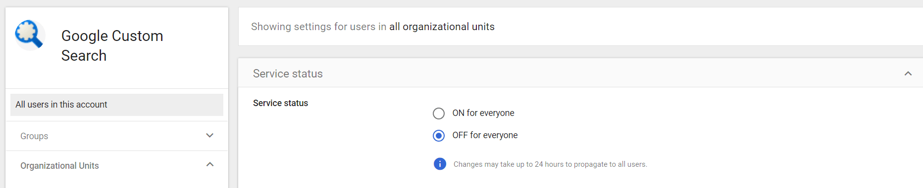Click the Showing settings for users banner

click(580, 27)
